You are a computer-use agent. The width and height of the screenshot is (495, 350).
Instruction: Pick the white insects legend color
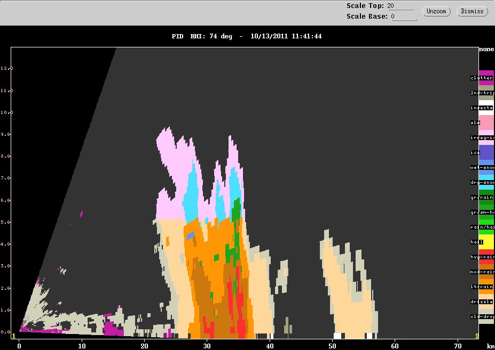(x=486, y=108)
